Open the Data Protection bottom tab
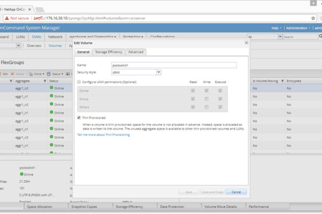The height and width of the screenshot is (214, 322). point(172,207)
